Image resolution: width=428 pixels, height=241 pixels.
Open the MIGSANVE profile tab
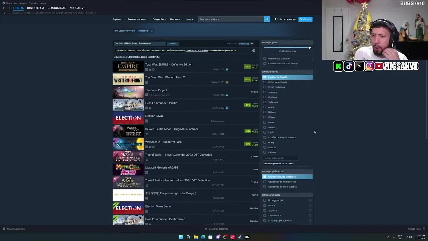[x=77, y=8]
